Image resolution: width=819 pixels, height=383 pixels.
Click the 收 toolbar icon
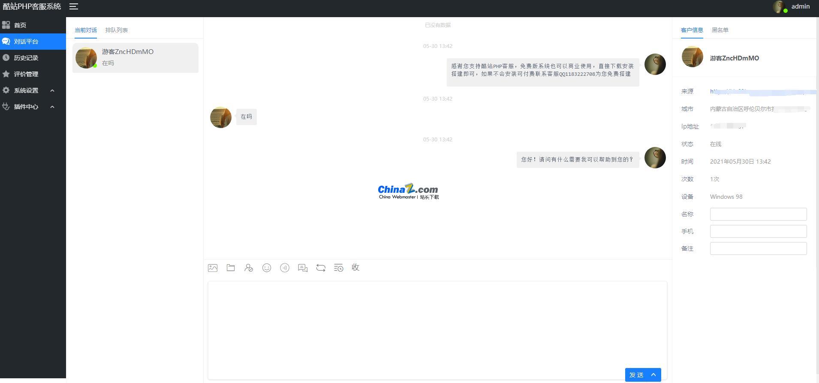pyautogui.click(x=355, y=267)
